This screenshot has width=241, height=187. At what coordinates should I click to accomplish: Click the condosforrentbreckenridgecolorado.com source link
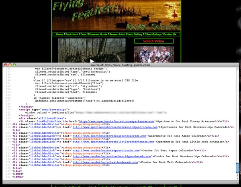(x=112, y=156)
